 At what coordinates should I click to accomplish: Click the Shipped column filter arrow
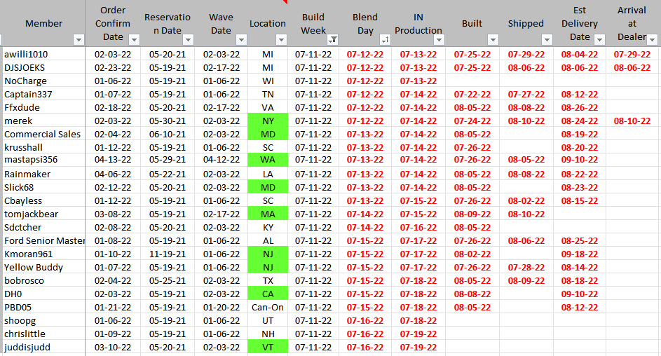click(547, 39)
